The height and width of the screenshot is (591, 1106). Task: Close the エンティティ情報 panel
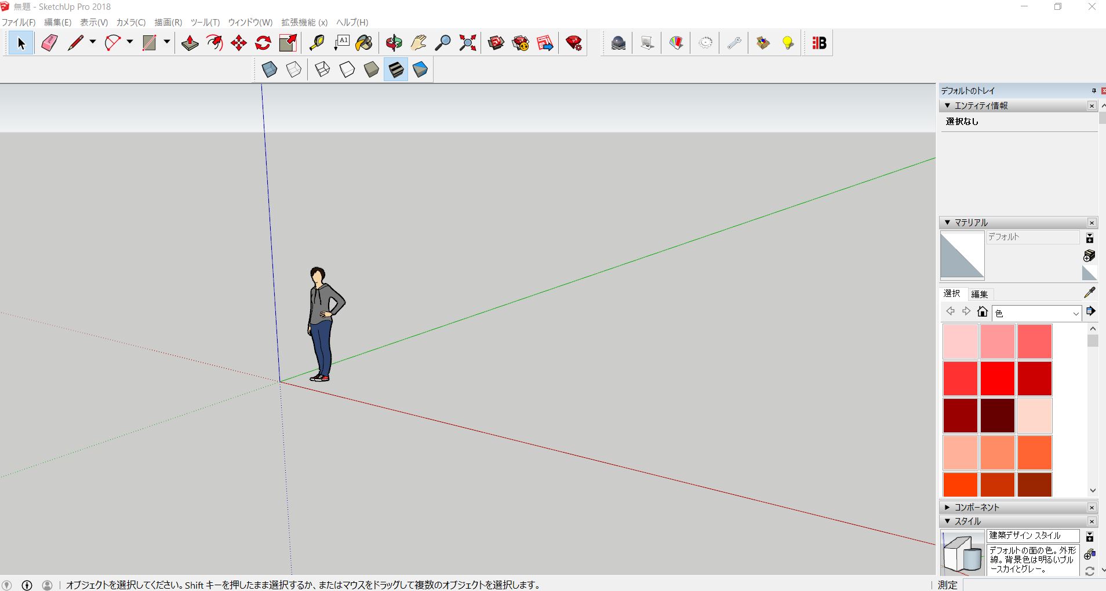point(1092,106)
